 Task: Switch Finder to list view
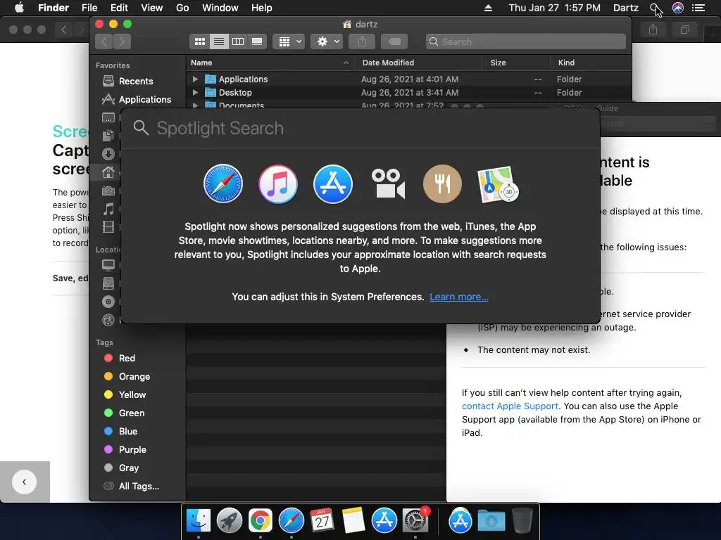pyautogui.click(x=219, y=41)
